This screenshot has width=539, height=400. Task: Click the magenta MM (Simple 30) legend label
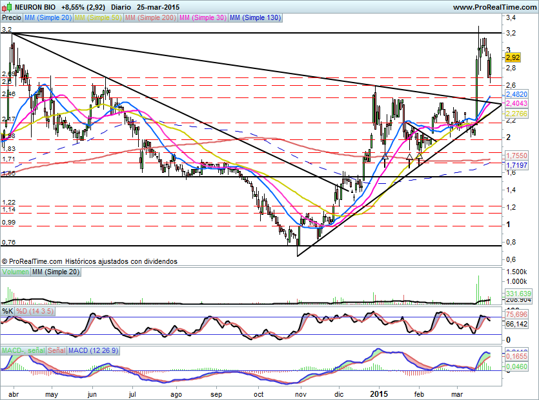(202, 18)
